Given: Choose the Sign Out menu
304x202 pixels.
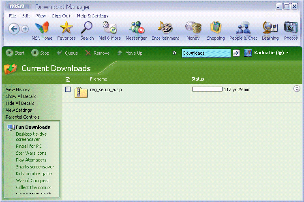Looking at the screenshot, I should pyautogui.click(x=61, y=16).
